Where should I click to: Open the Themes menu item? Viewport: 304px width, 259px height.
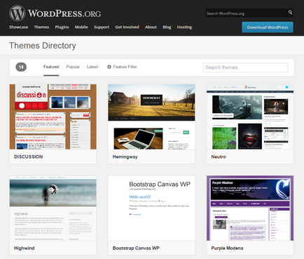(41, 27)
